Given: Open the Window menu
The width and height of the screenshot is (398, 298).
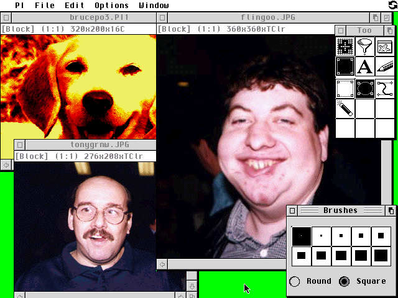Looking at the screenshot, I should (154, 5).
